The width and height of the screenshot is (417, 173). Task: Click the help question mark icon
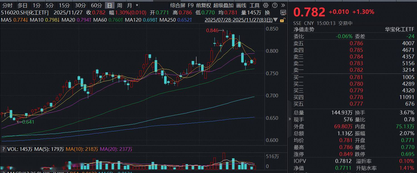point(275,5)
